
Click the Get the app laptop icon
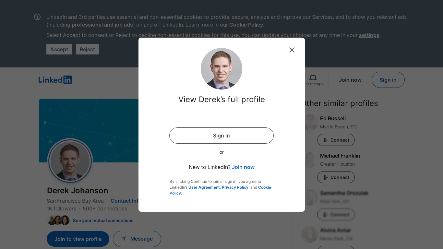click(313, 78)
